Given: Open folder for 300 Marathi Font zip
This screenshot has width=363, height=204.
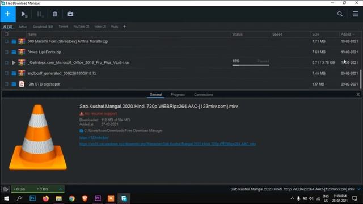Looking at the screenshot, I should point(14,41).
